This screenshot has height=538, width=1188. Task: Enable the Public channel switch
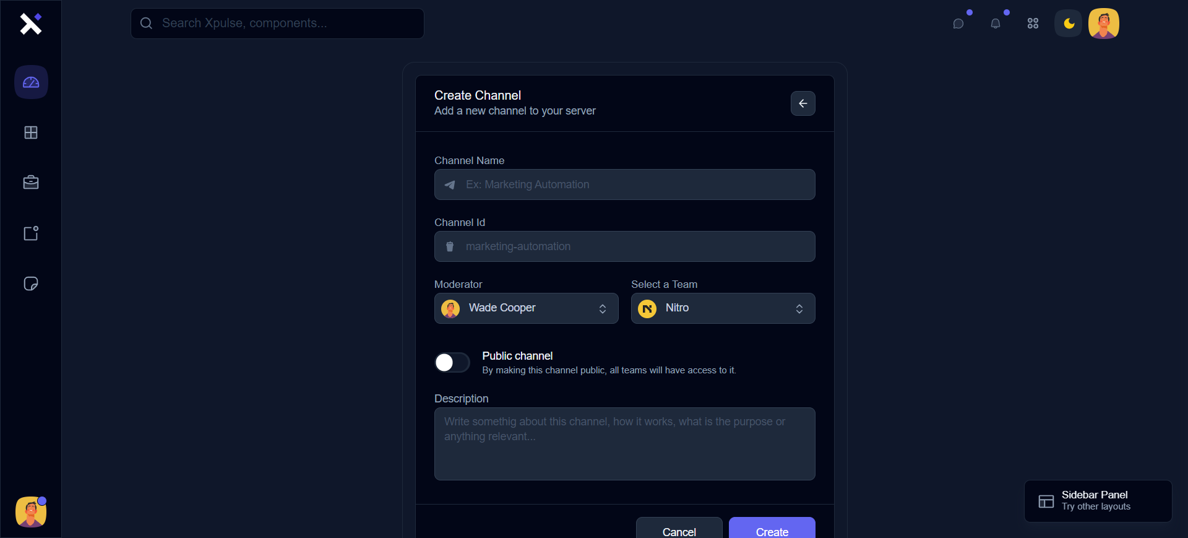click(x=452, y=362)
